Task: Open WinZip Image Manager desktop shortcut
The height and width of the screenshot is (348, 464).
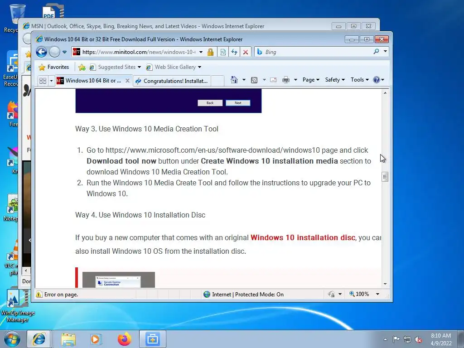Action: coord(18,306)
